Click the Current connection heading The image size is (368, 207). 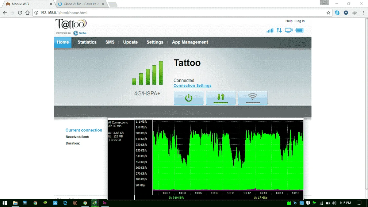coord(84,130)
